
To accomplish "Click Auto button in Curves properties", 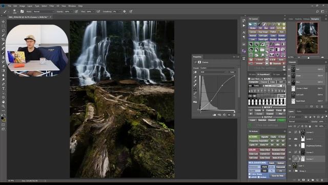I will coord(232,72).
